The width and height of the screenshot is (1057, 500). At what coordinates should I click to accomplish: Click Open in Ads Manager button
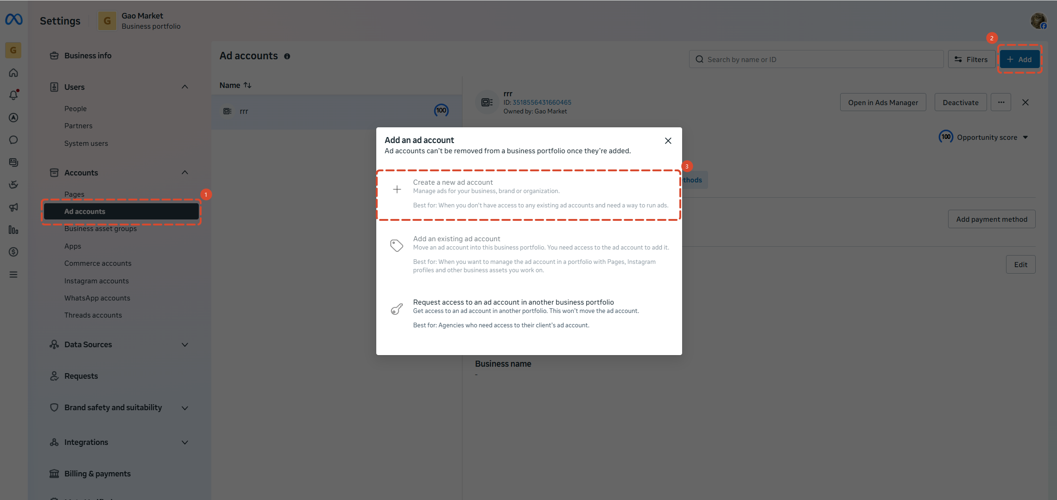point(883,102)
